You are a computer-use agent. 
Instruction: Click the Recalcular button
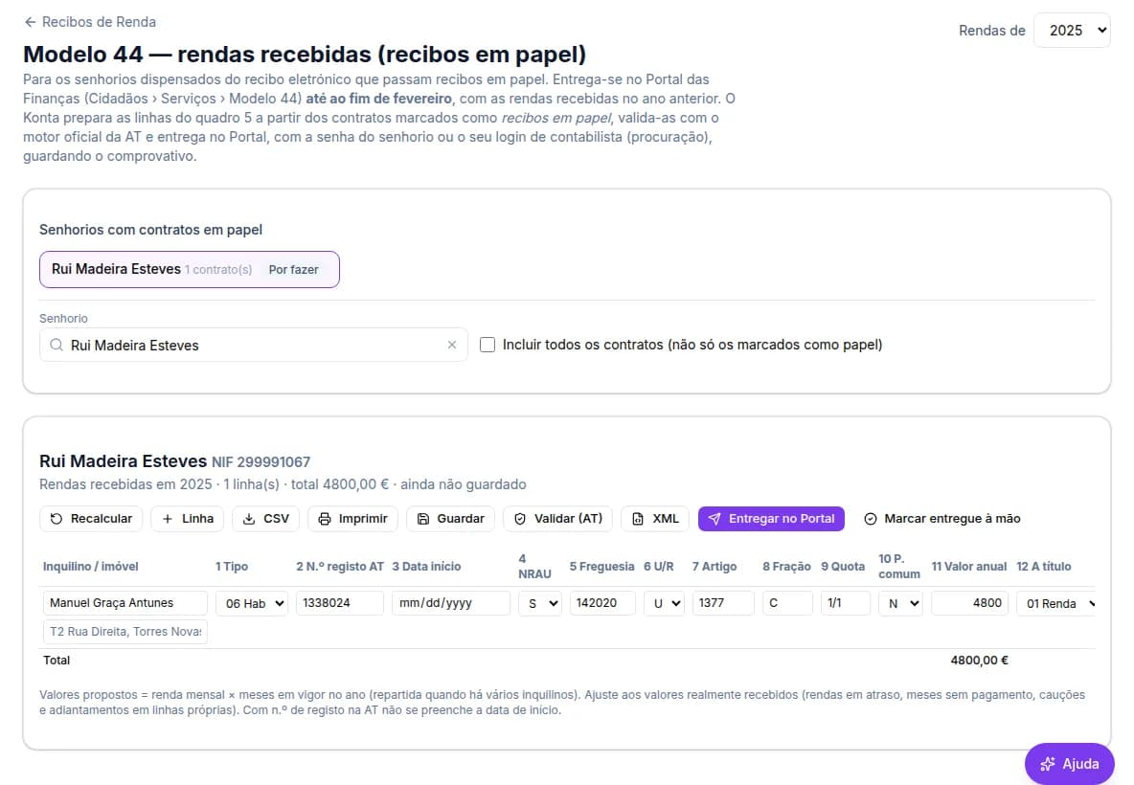91,519
